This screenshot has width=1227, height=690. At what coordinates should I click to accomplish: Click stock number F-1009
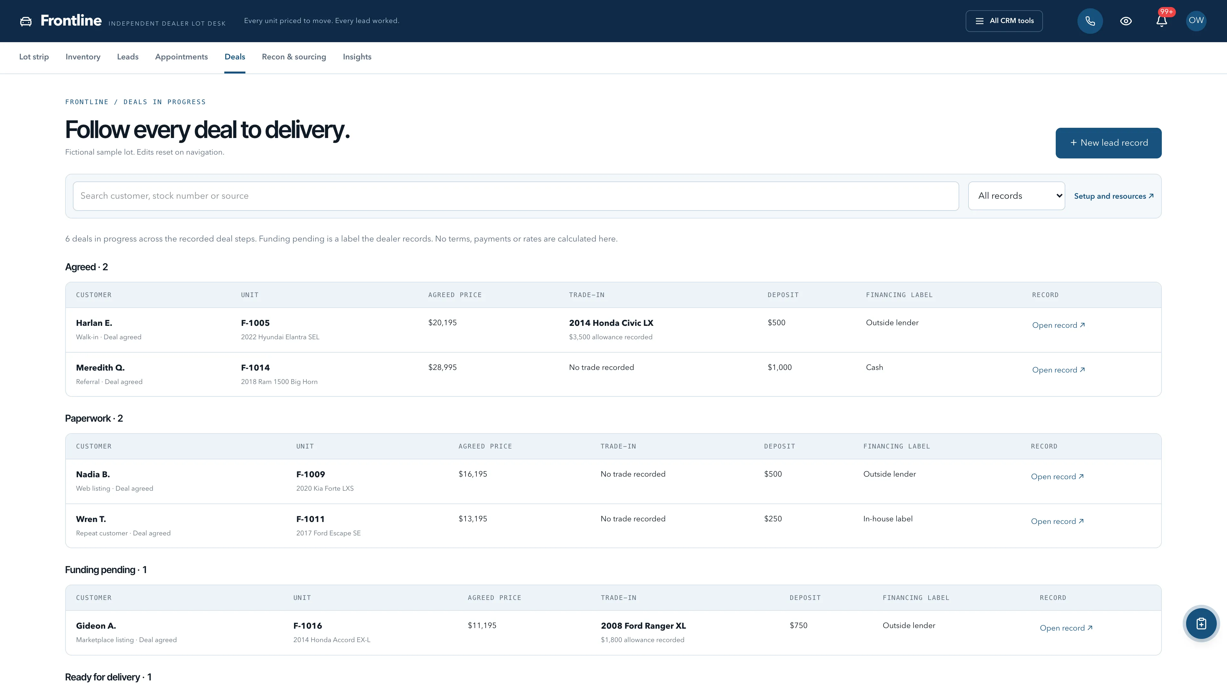[x=311, y=474]
